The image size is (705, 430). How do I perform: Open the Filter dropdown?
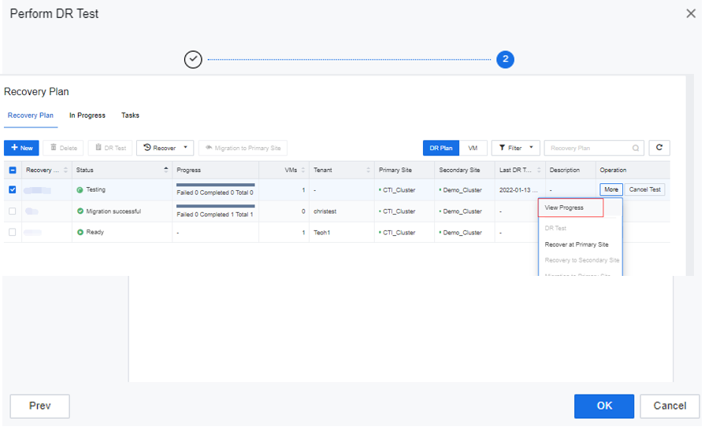515,148
